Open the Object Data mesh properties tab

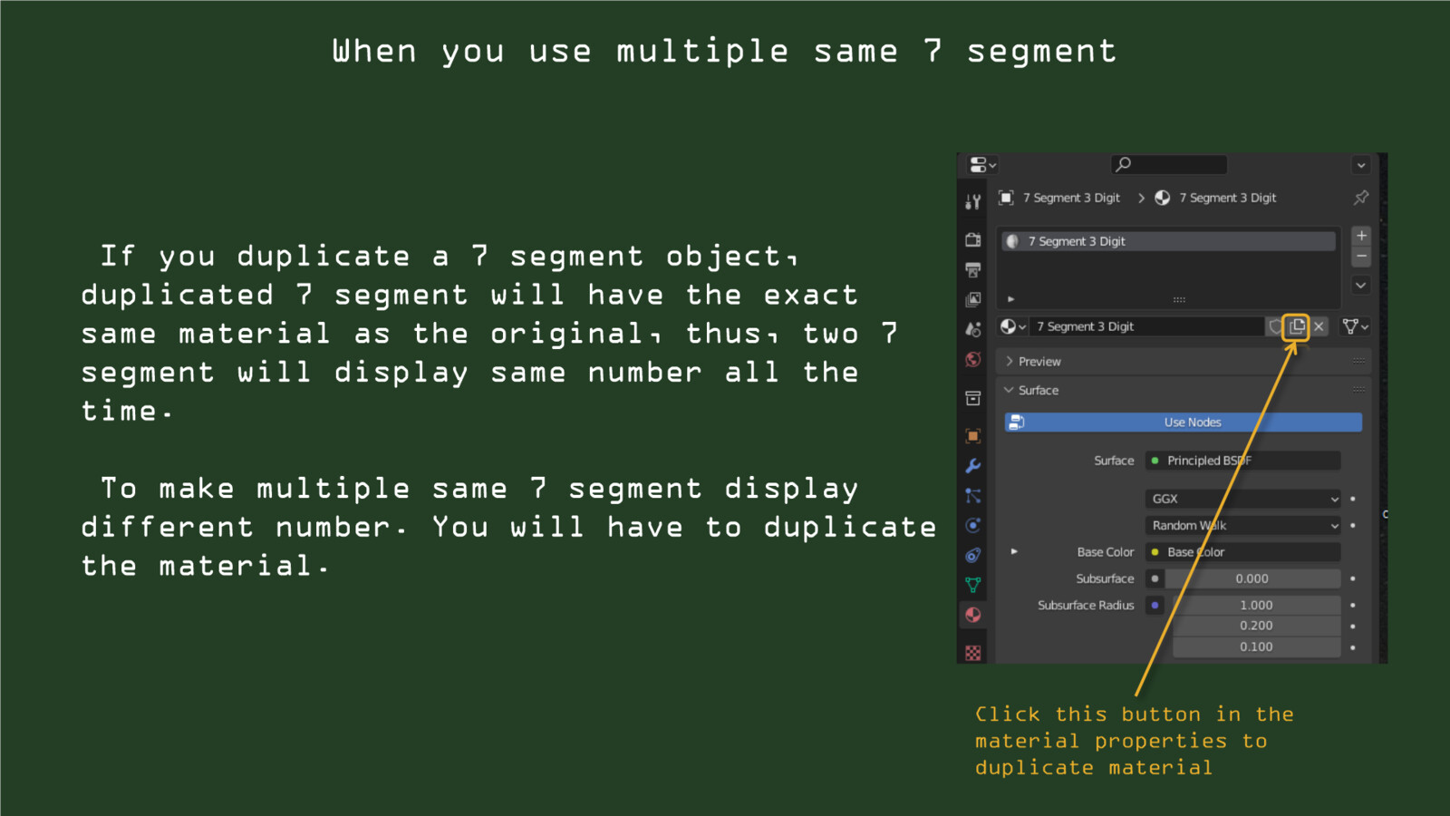tap(972, 585)
